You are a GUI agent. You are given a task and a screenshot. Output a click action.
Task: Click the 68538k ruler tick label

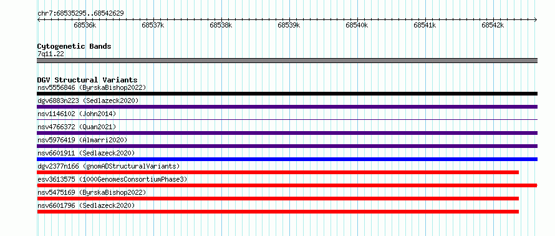221,25
